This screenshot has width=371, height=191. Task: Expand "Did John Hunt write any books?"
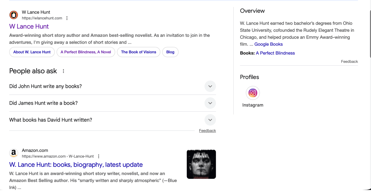[210, 86]
